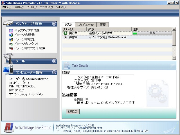Image resolution: width=180 pixels, height=135 pixels.
Task: Click バックアップ イメージを直ちに作成します status line
Action: coord(79,128)
